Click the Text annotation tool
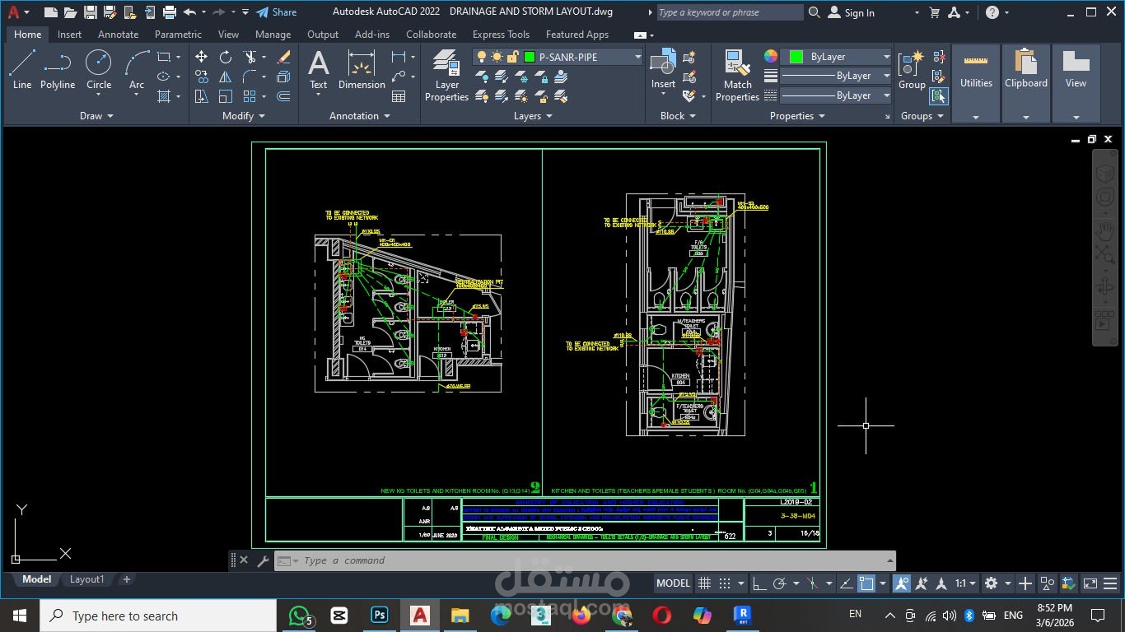The height and width of the screenshot is (632, 1125). pos(318,69)
